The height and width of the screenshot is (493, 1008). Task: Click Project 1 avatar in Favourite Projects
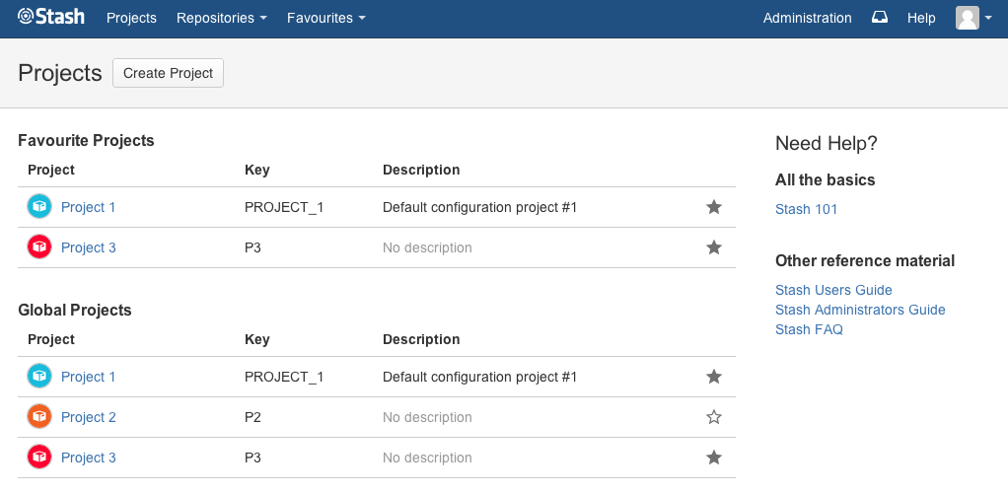click(38, 207)
